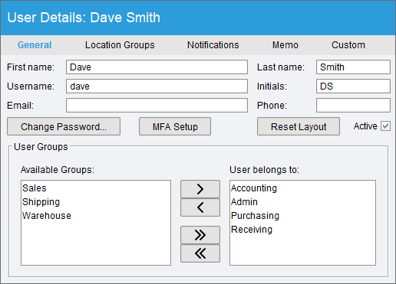
Task: Focus the Username field containing dave
Action: pos(157,87)
